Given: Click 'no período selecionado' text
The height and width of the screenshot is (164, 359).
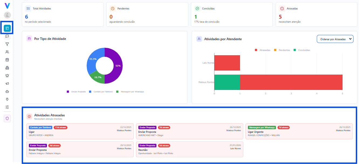Looking at the screenshot, I should [x=38, y=22].
